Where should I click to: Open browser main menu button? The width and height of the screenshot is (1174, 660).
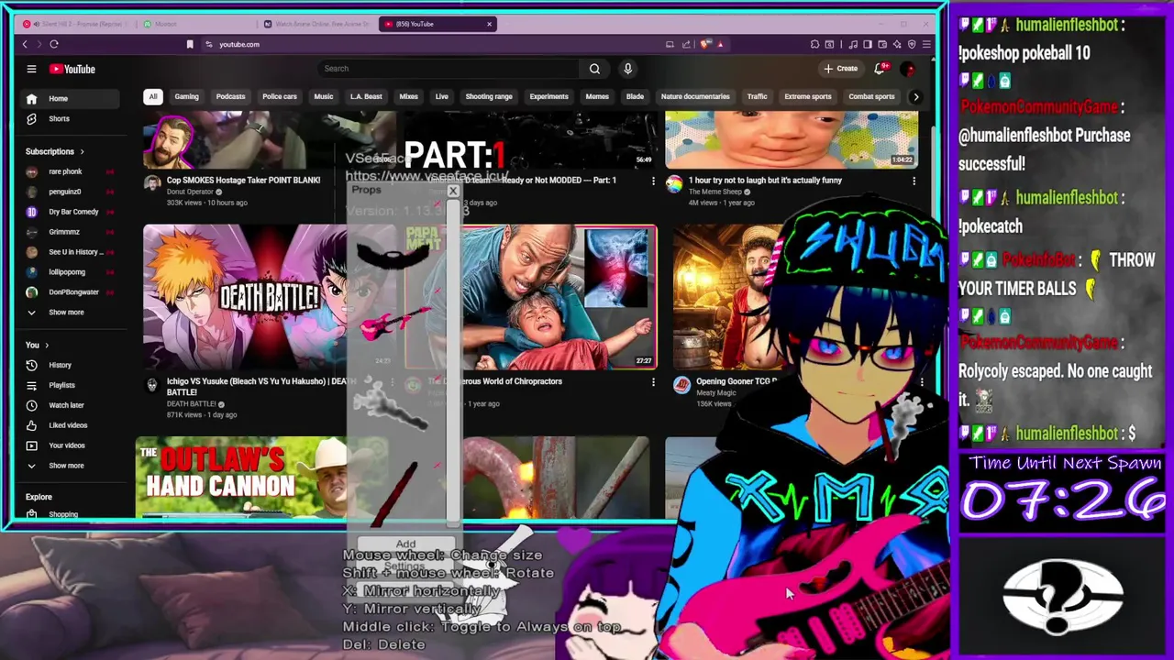point(926,44)
